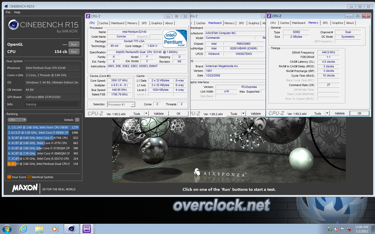Select the Core i7-3840QM ranking row

pyautogui.click(x=43, y=153)
